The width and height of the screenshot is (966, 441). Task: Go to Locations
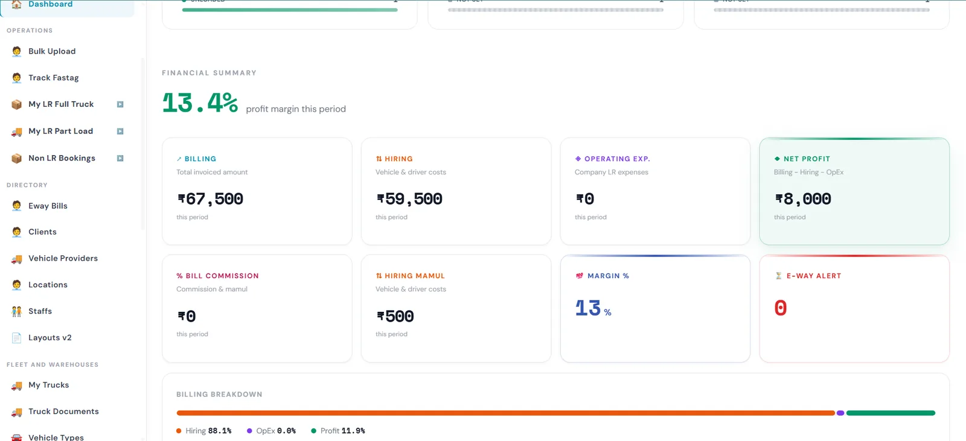pos(48,285)
